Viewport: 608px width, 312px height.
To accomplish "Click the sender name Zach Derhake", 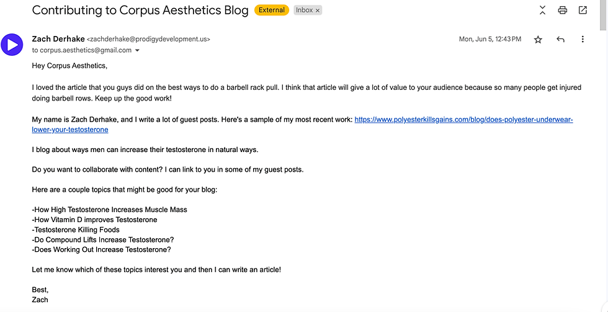I will [x=58, y=39].
